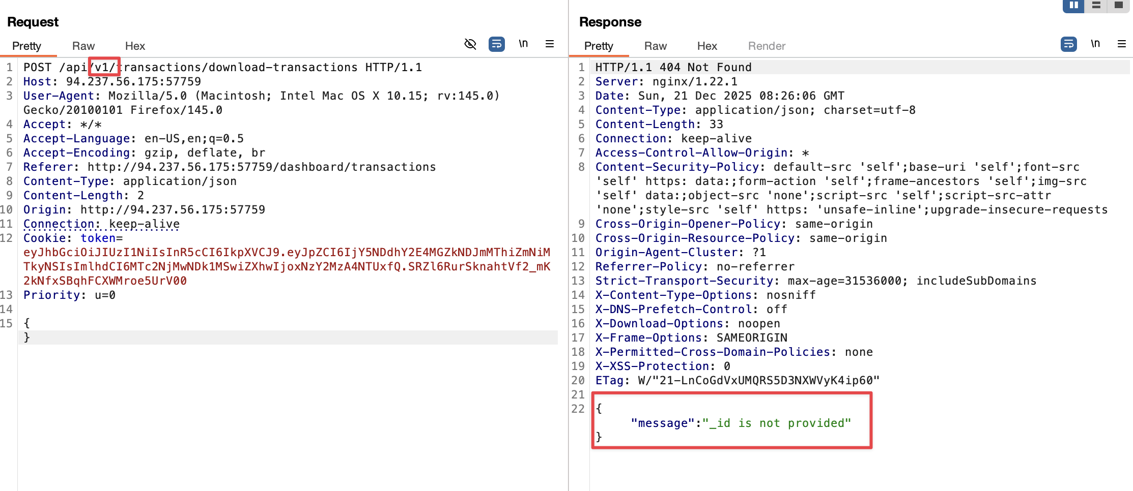Click the highlighted v1 path segment
Viewport: 1133px width, 491px height.
104,67
